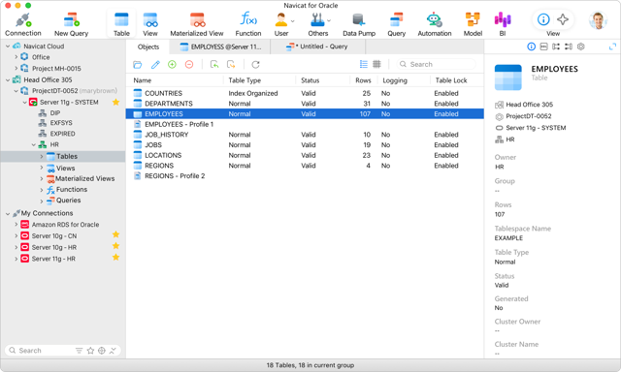Refresh the object list

(x=255, y=65)
